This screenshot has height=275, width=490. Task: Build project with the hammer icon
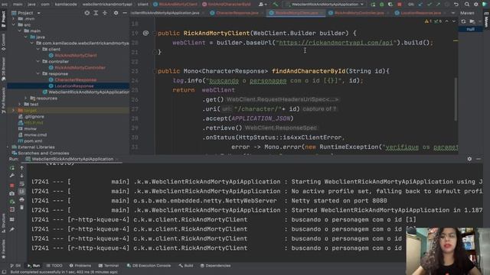pos(275,5)
